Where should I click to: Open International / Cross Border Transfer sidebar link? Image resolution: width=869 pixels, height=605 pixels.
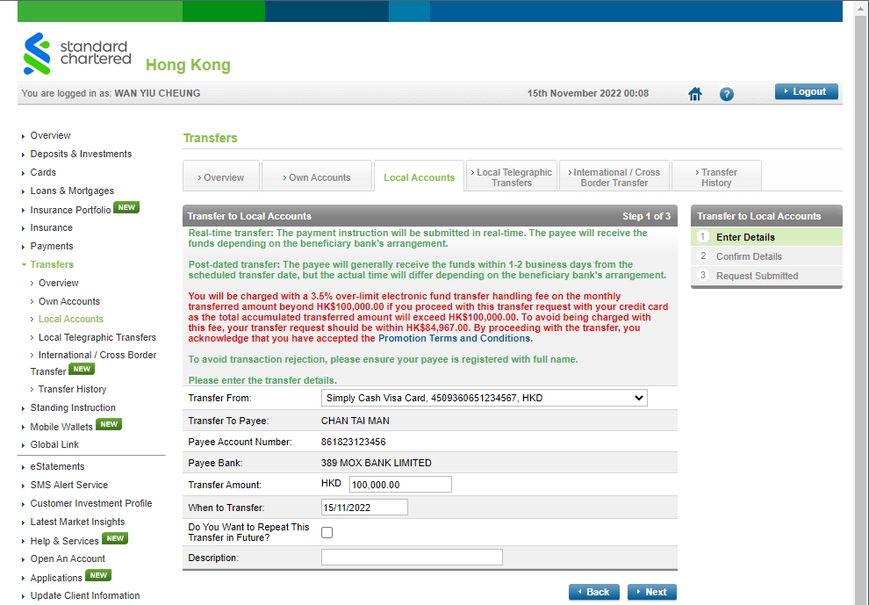[97, 355]
